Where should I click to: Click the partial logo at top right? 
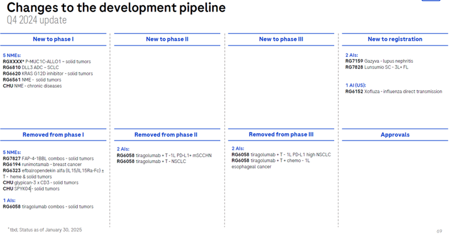click(435, 2)
